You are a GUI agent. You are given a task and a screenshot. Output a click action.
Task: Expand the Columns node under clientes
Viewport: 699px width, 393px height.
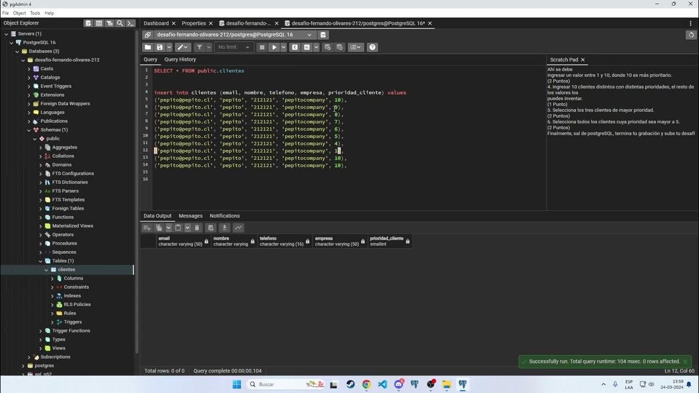[x=52, y=278]
